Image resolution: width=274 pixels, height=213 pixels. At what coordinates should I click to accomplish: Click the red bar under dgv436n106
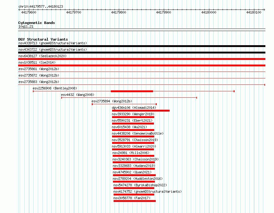pos(141,111)
